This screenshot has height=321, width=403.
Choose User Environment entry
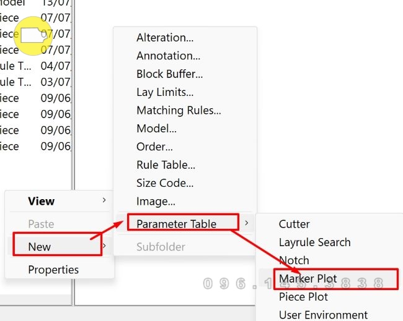coord(323,315)
